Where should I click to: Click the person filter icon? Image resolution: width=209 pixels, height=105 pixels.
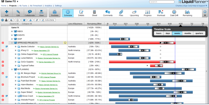6,20
